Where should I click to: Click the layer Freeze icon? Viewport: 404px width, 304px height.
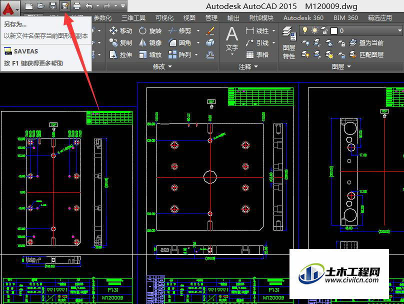point(329,42)
